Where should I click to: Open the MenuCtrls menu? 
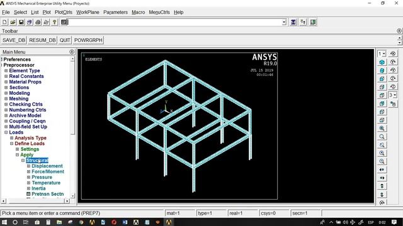click(159, 13)
